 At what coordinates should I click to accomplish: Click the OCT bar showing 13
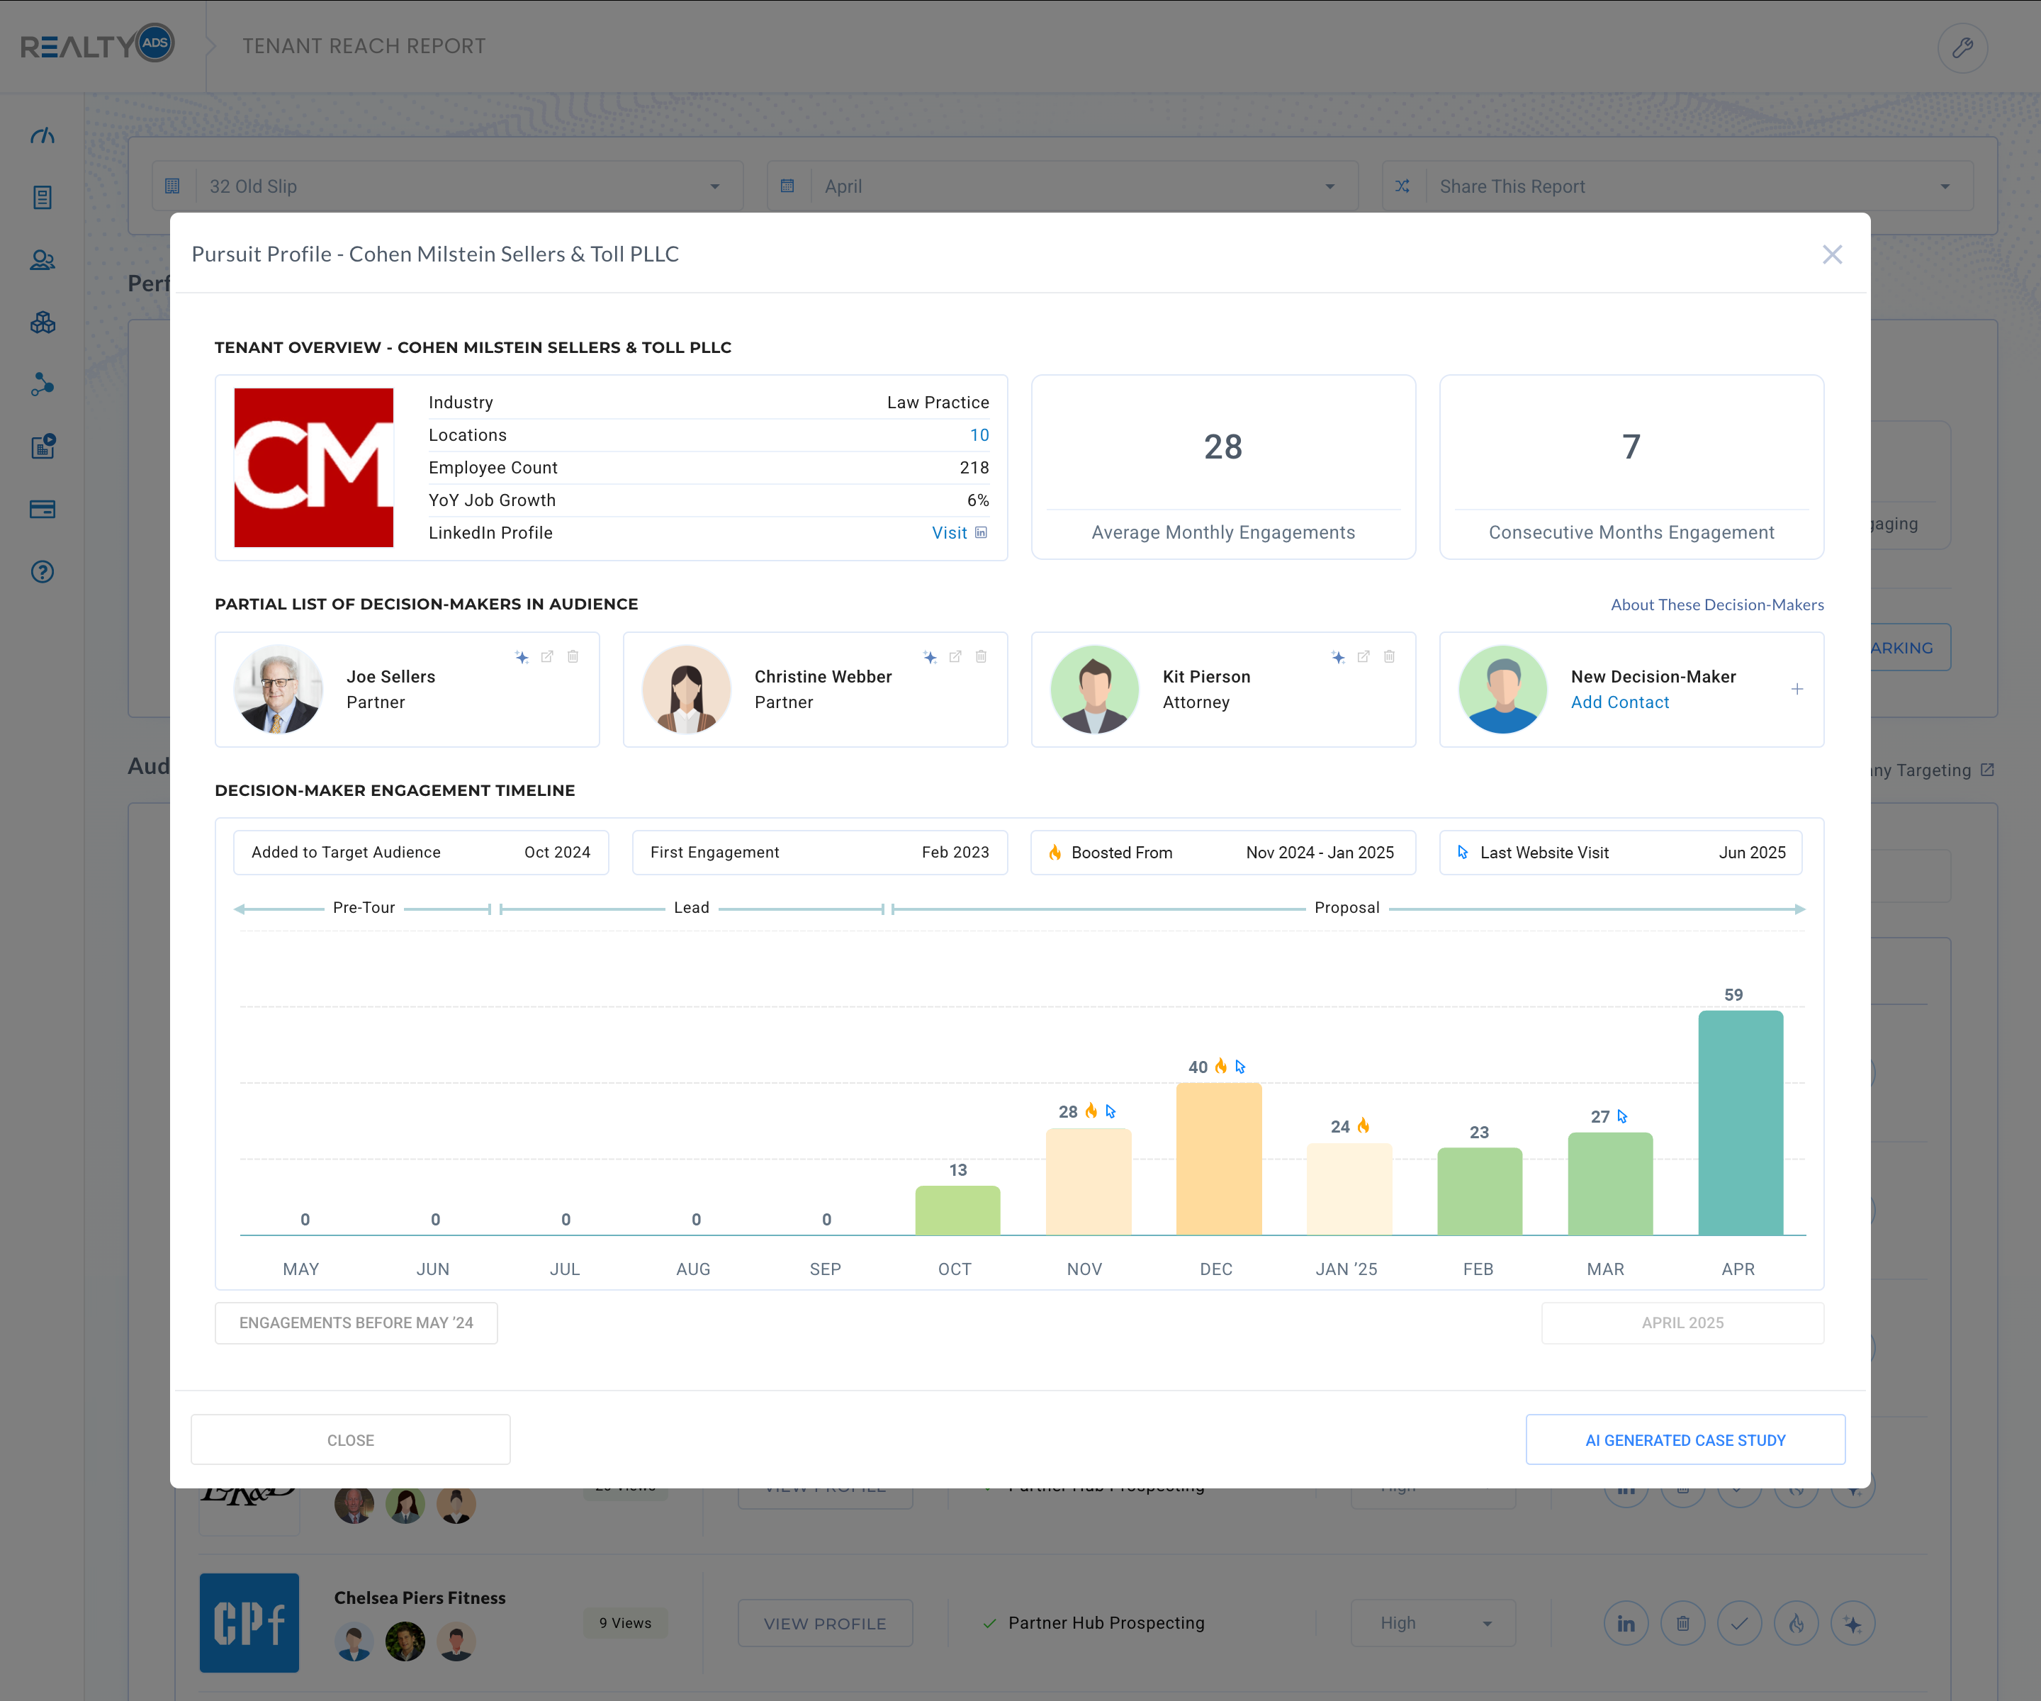tap(958, 1211)
